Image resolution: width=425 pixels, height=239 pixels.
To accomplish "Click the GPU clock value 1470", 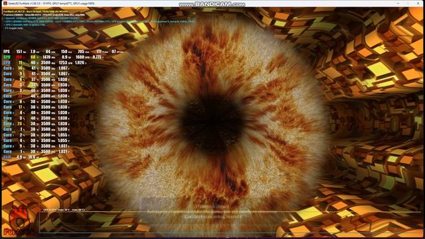I will pyautogui.click(x=46, y=57).
